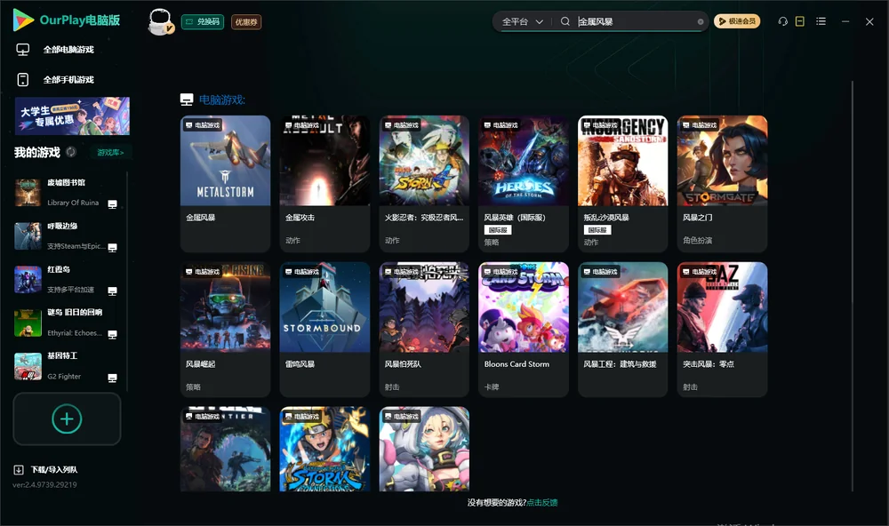
Task: Add a game with the plus button
Action: pyautogui.click(x=67, y=419)
